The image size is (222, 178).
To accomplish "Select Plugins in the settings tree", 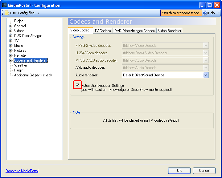I will (x=19, y=70).
